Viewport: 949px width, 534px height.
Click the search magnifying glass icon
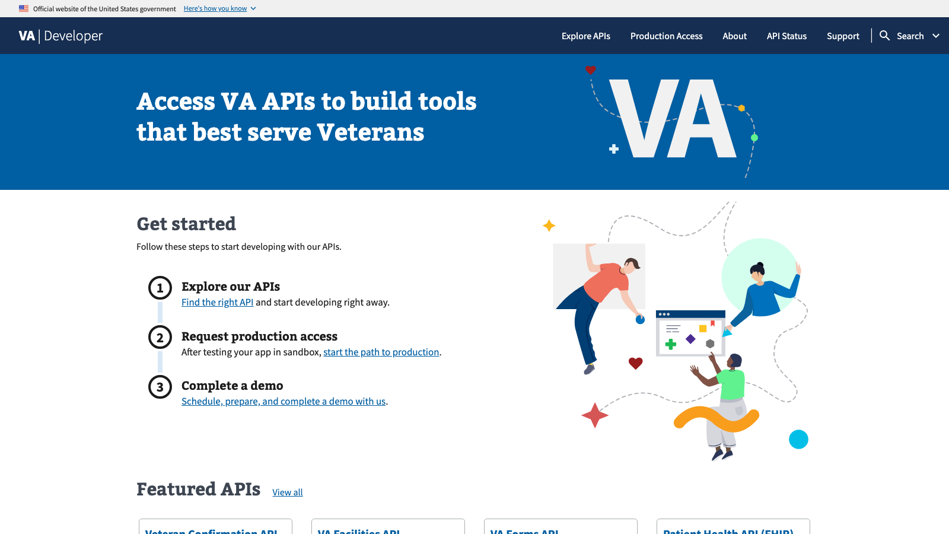tap(885, 36)
